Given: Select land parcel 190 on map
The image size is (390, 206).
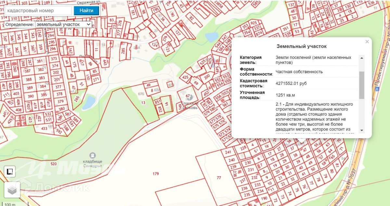Looking at the screenshot, I should pos(264,199).
